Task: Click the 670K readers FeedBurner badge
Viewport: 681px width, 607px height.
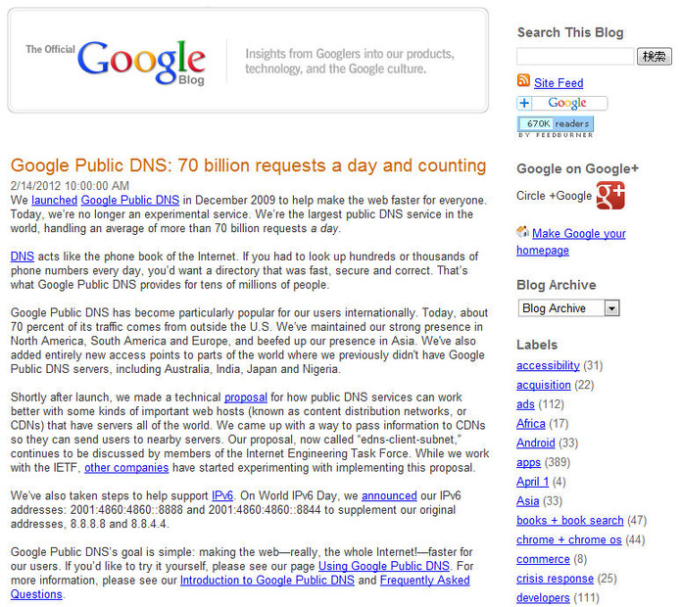Action: coord(555,124)
